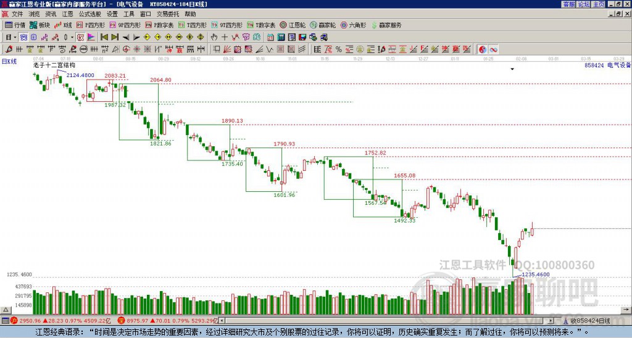632x338 pixels.
Task: Open 赢家服务 from toolbar
Action: click(386, 25)
